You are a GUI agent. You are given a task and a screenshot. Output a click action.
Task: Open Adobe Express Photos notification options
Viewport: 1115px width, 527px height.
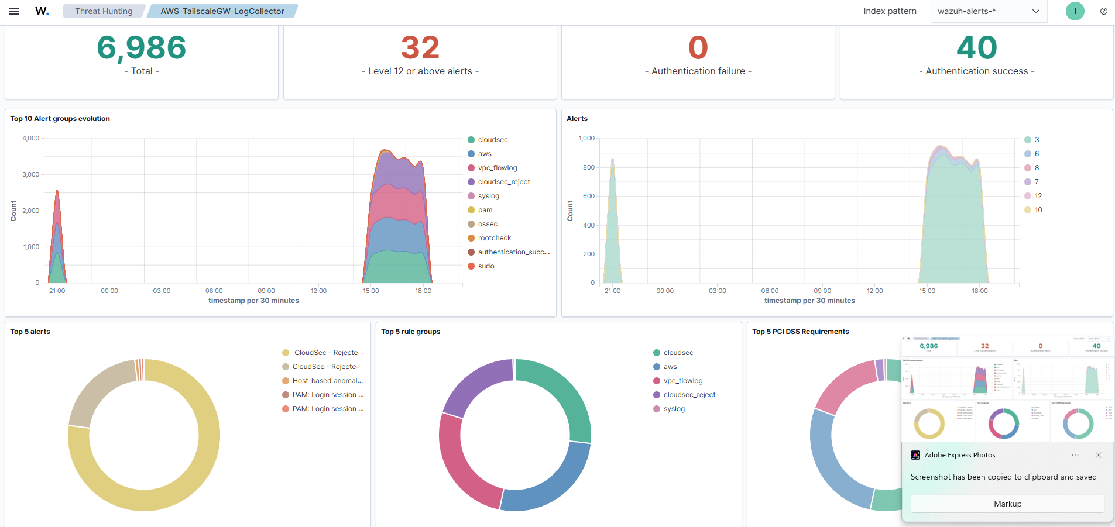pos(1075,455)
